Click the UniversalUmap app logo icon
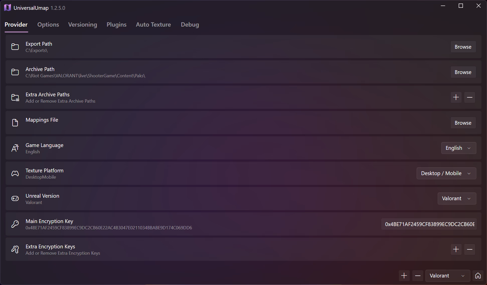Image resolution: width=487 pixels, height=285 pixels. click(8, 8)
